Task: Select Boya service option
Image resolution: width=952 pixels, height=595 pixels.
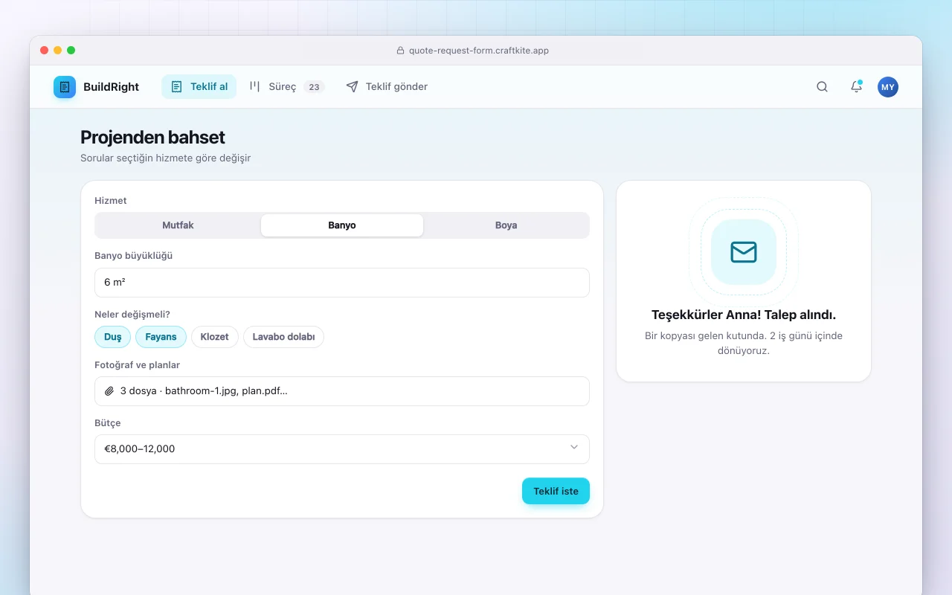Action: tap(506, 225)
